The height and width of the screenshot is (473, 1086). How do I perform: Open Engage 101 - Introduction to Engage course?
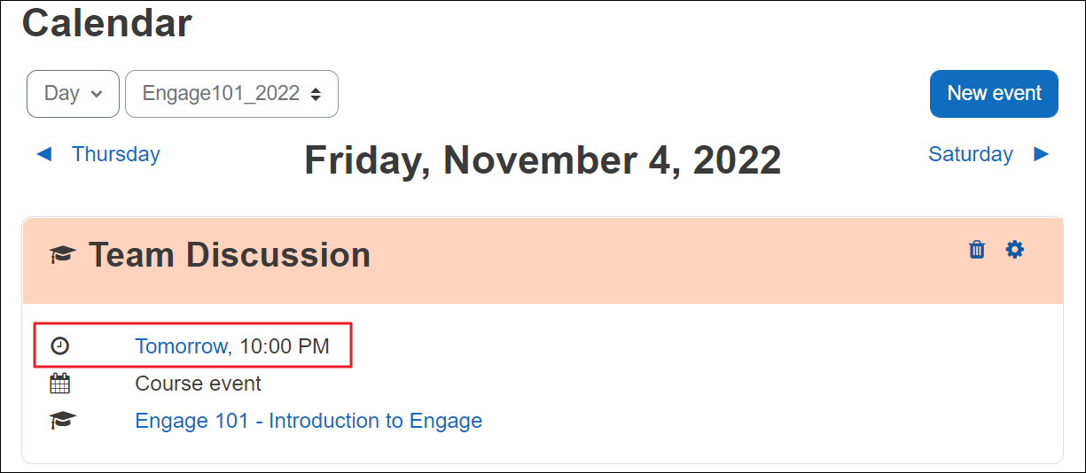tap(309, 421)
